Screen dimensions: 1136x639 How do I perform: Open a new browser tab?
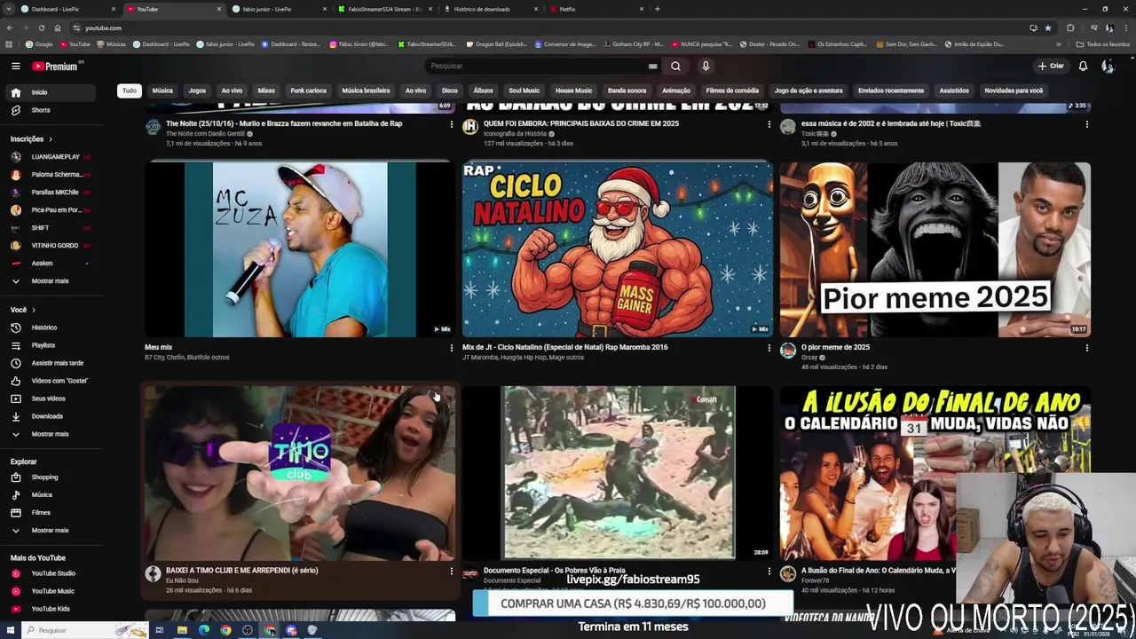(657, 9)
